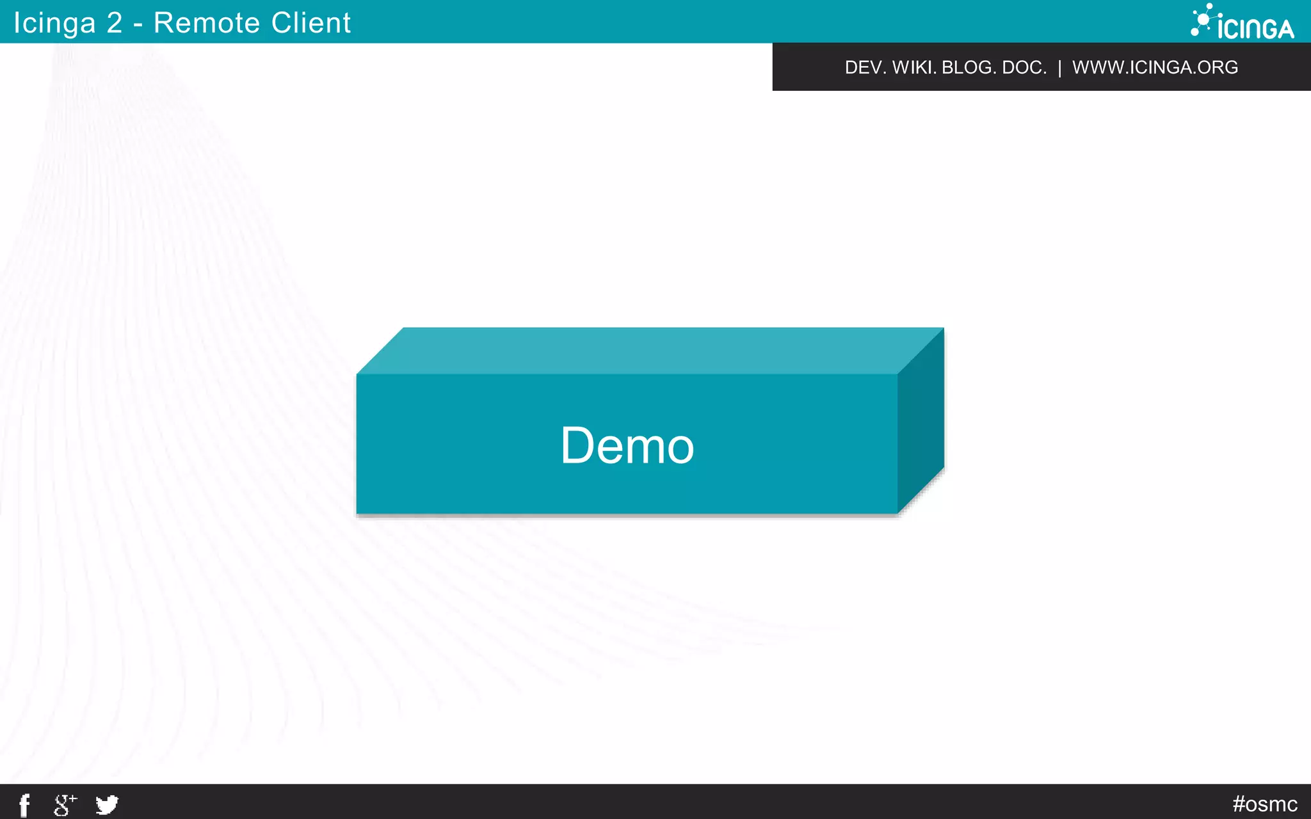This screenshot has width=1311, height=819.
Task: Click the Facebook icon in the footer
Action: point(24,805)
